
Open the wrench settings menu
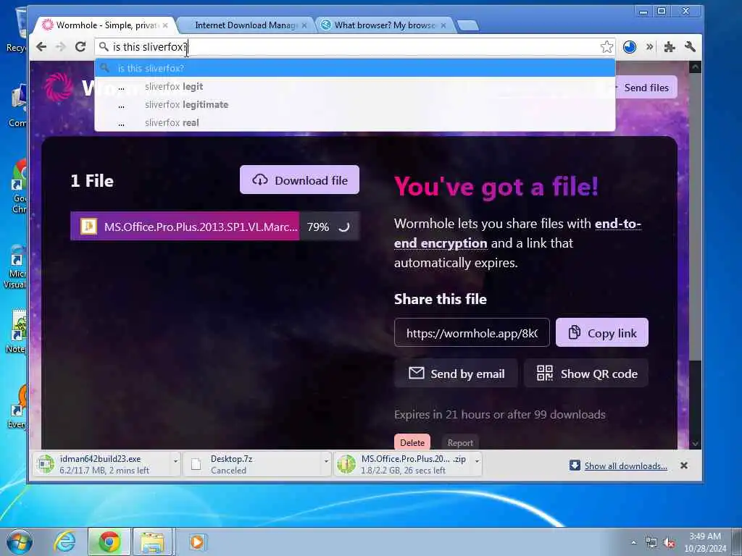pyautogui.click(x=690, y=47)
